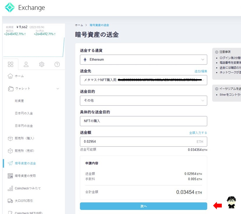
Task: Click 合計金額 0.03454 ETH value
Action: click(189, 192)
